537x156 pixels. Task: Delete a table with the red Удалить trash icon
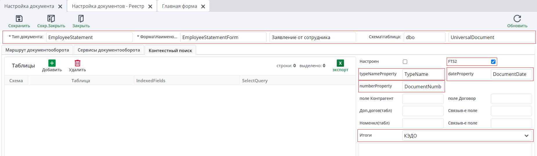point(78,63)
